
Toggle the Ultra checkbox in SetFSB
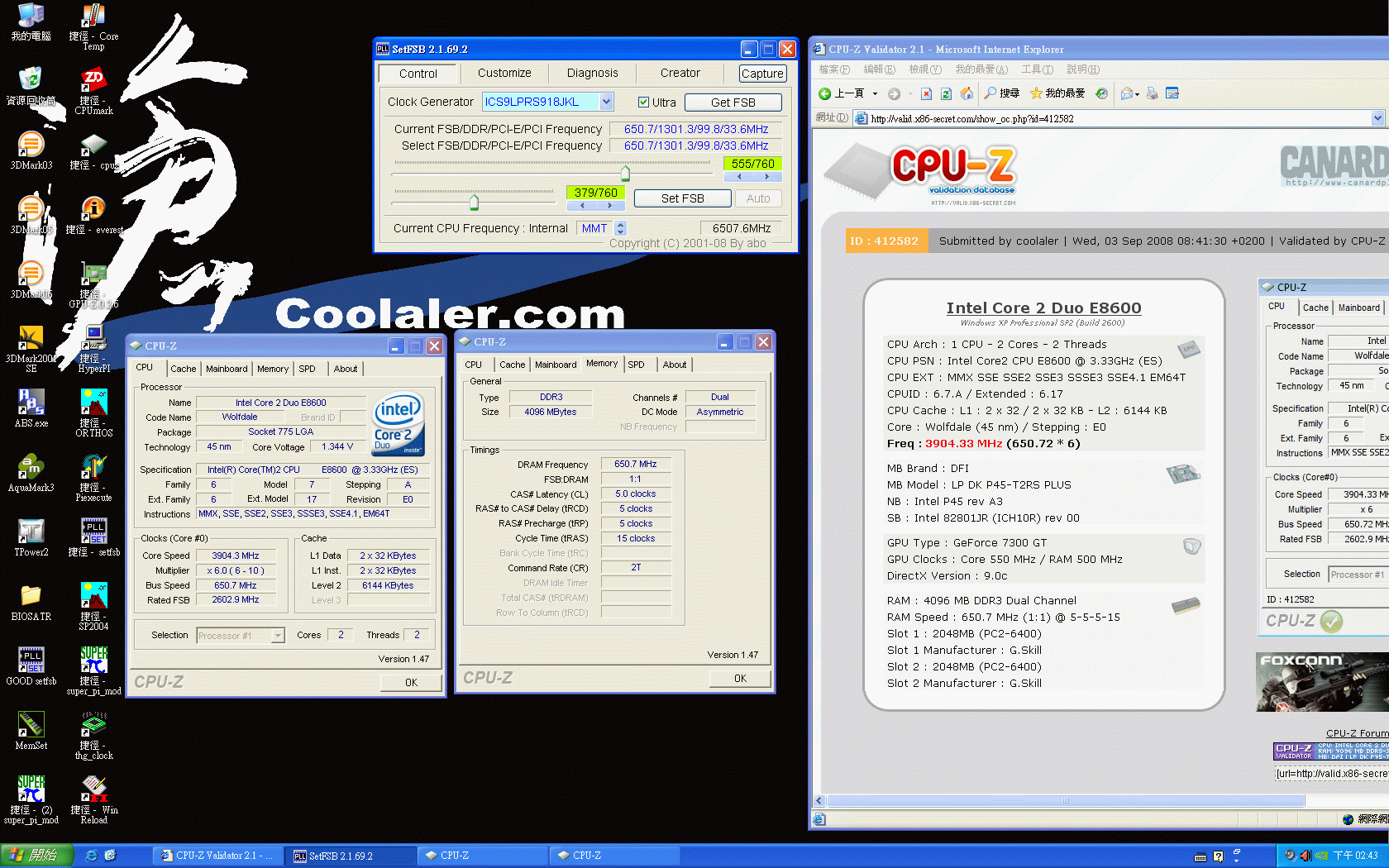[x=643, y=103]
